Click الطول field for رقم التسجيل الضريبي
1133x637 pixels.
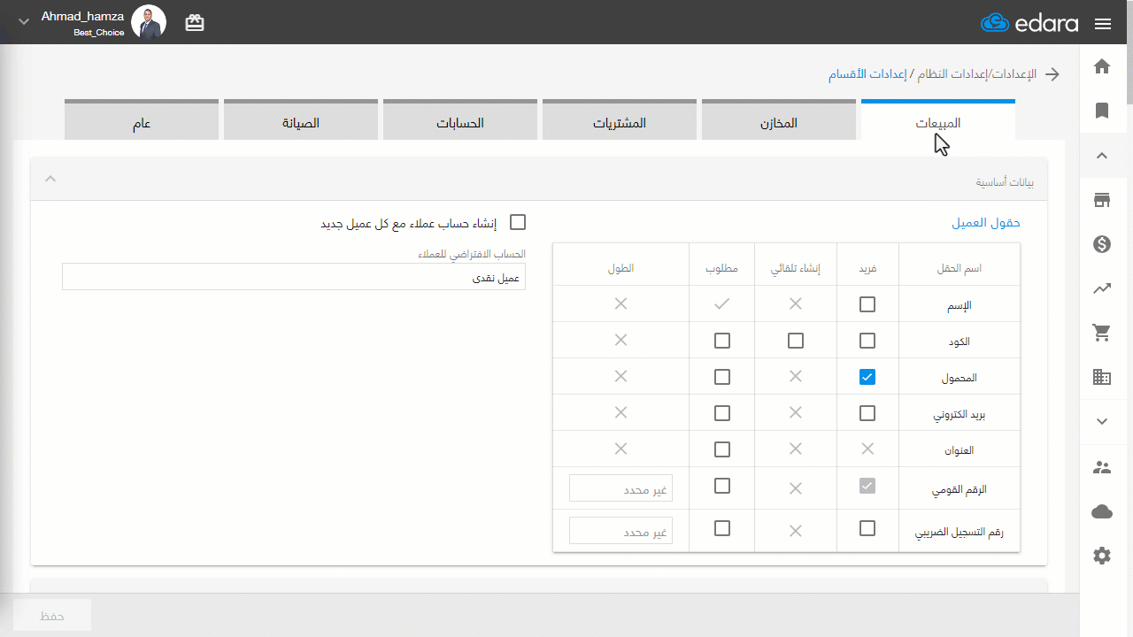[x=620, y=531]
